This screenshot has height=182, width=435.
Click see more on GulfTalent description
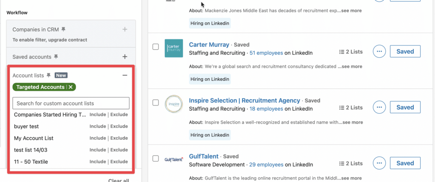pyautogui.click(x=351, y=178)
